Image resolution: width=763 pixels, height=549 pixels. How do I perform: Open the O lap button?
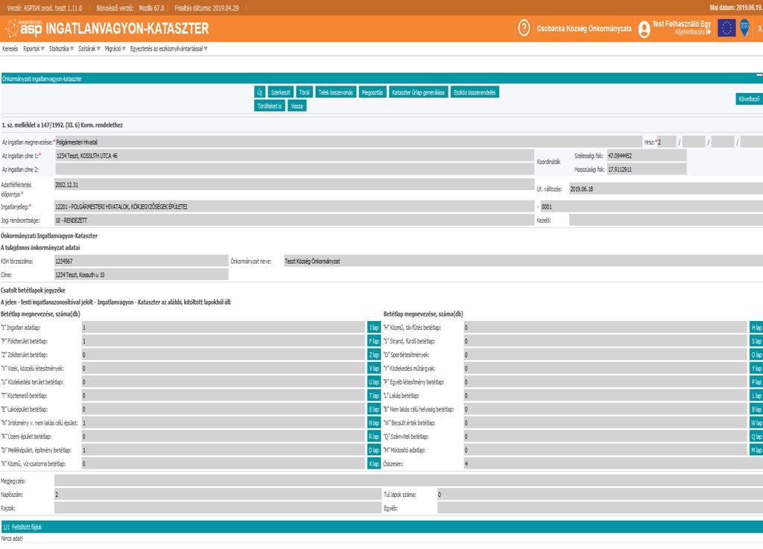click(756, 355)
